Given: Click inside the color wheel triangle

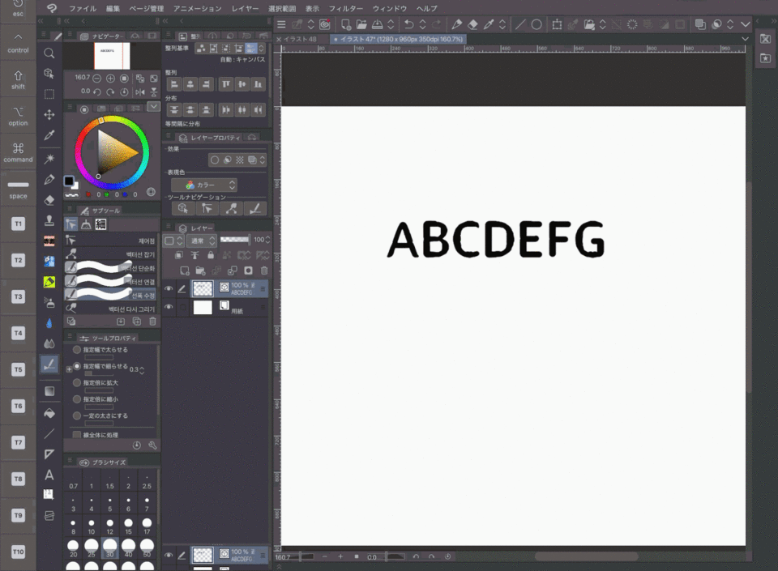Looking at the screenshot, I should coord(116,153).
